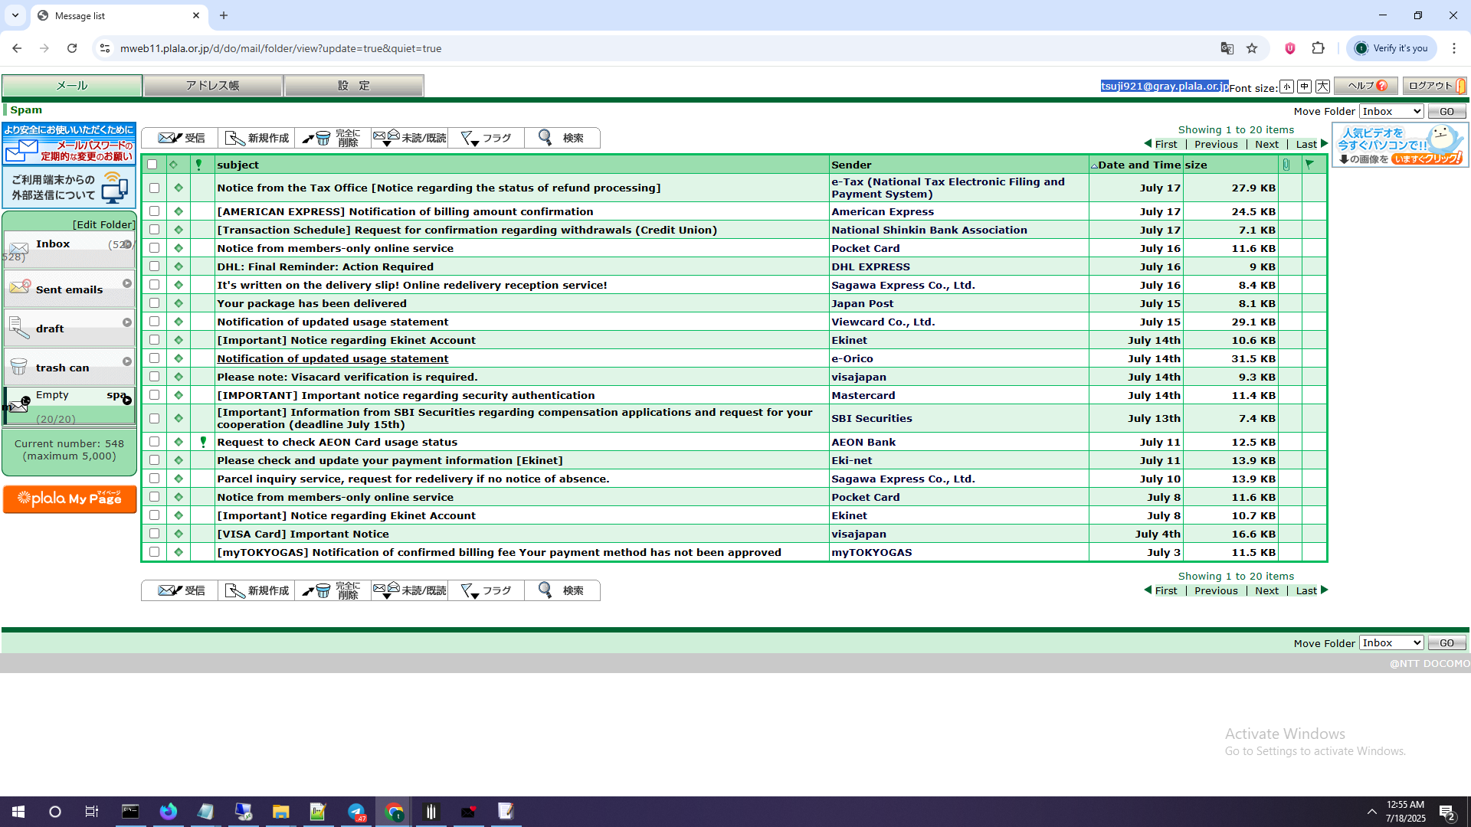Click the ログアウト logout button
Viewport: 1471px width, 827px height.
1435,86
